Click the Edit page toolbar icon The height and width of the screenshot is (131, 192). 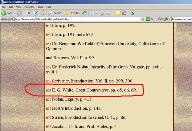pyautogui.click(x=108, y=13)
